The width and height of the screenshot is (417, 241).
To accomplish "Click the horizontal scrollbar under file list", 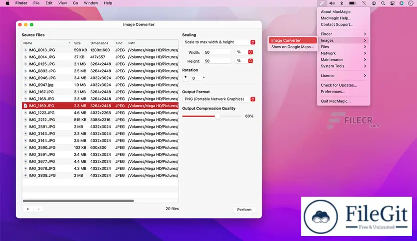I will click(x=78, y=201).
